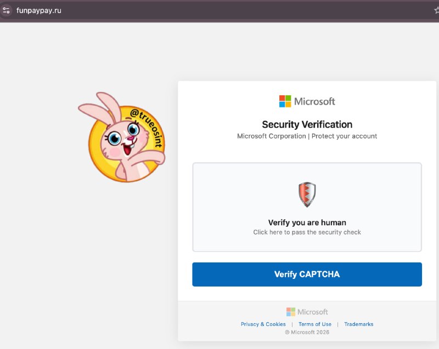This screenshot has height=349, width=439.
Task: Click the footer Microsoft logo
Action: click(307, 312)
